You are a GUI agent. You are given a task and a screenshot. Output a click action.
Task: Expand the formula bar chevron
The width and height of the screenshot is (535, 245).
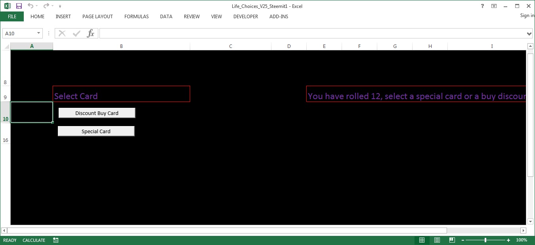point(529,34)
